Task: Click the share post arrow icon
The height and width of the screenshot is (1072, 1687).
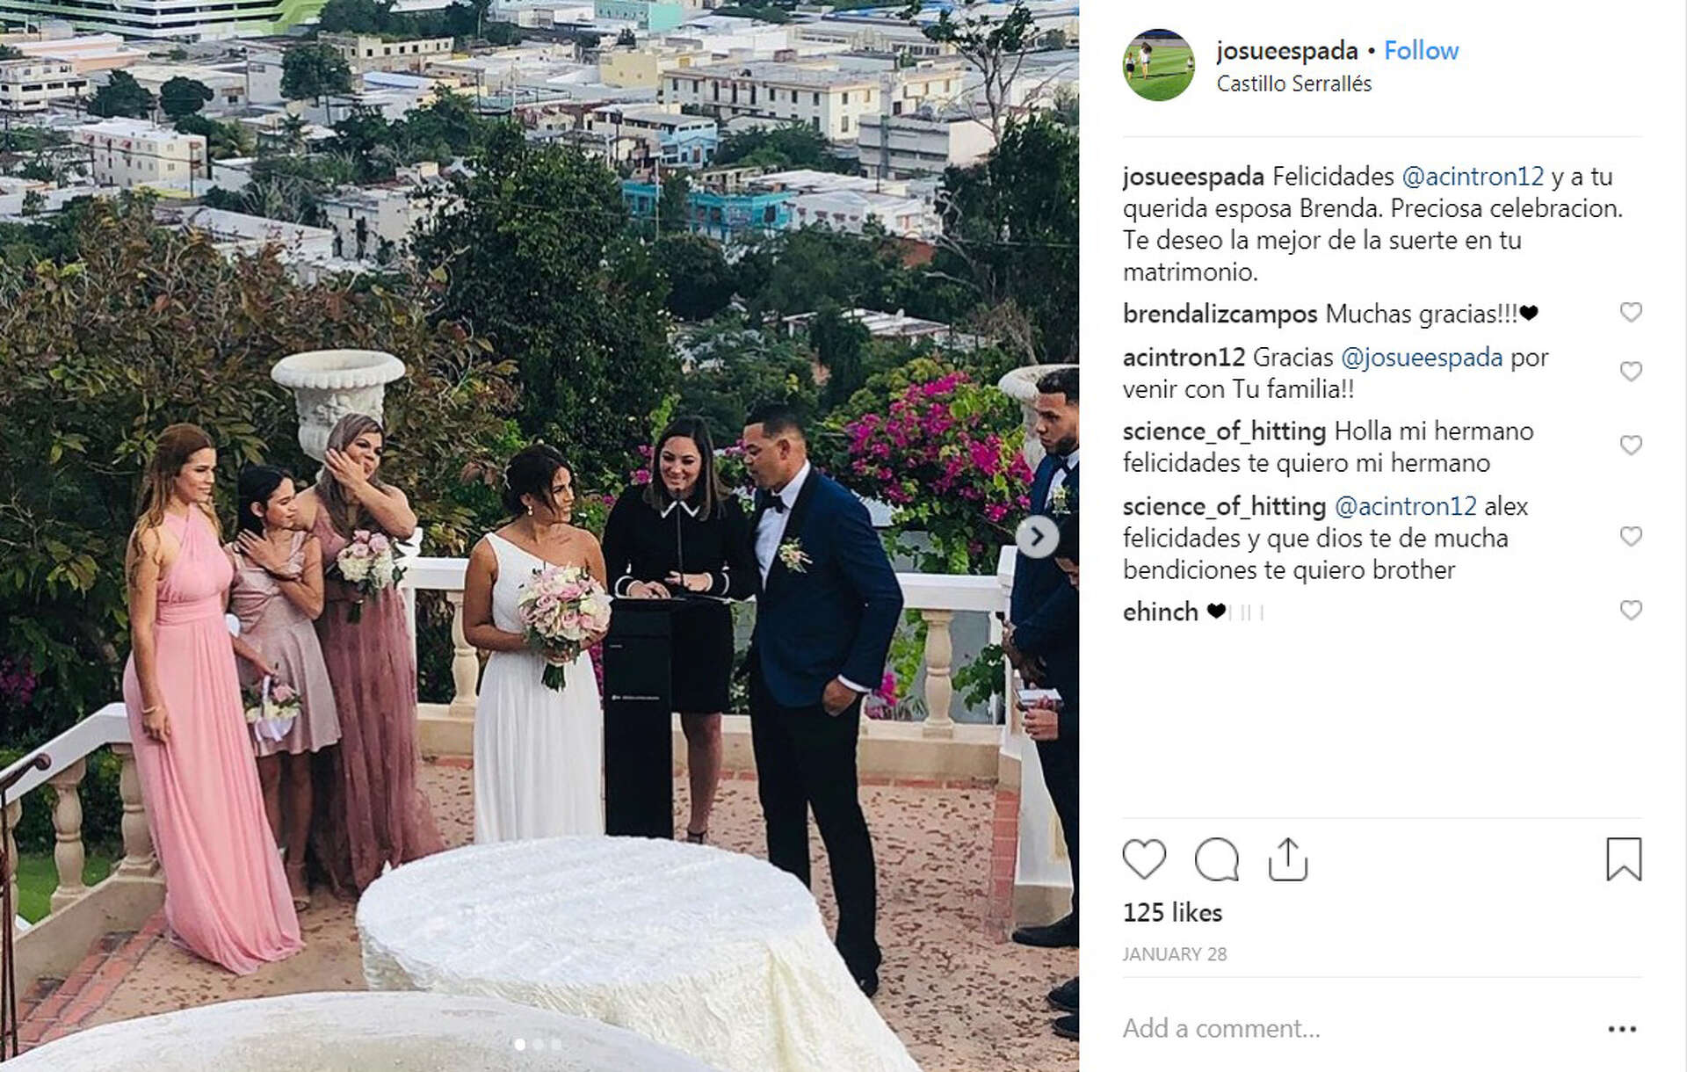Action: coord(1288,858)
